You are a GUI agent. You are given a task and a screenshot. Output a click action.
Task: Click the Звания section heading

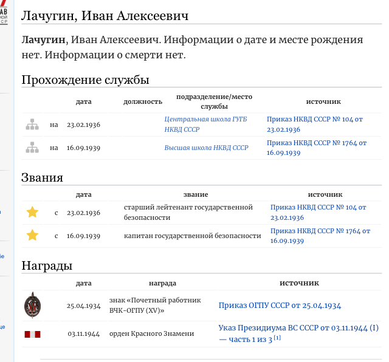pyautogui.click(x=42, y=177)
